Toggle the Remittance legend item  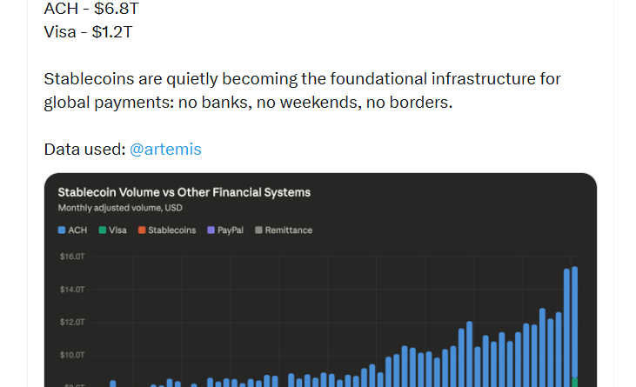288,230
